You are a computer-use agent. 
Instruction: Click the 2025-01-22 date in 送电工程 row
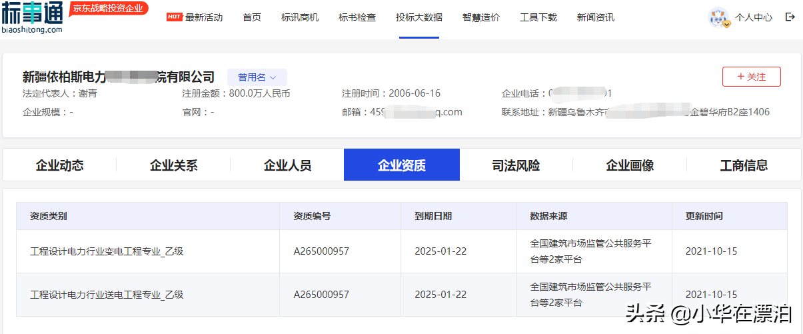(440, 295)
